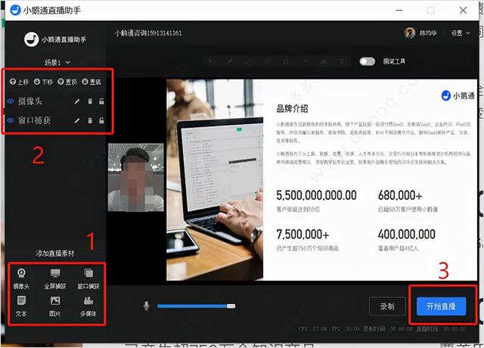
Task: Open the 场景1 scene dropdown
Action: 57,63
